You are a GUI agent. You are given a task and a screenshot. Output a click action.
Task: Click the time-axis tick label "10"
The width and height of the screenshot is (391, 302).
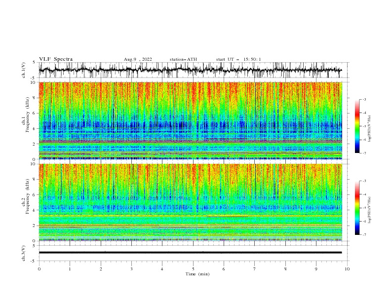coord(347,269)
